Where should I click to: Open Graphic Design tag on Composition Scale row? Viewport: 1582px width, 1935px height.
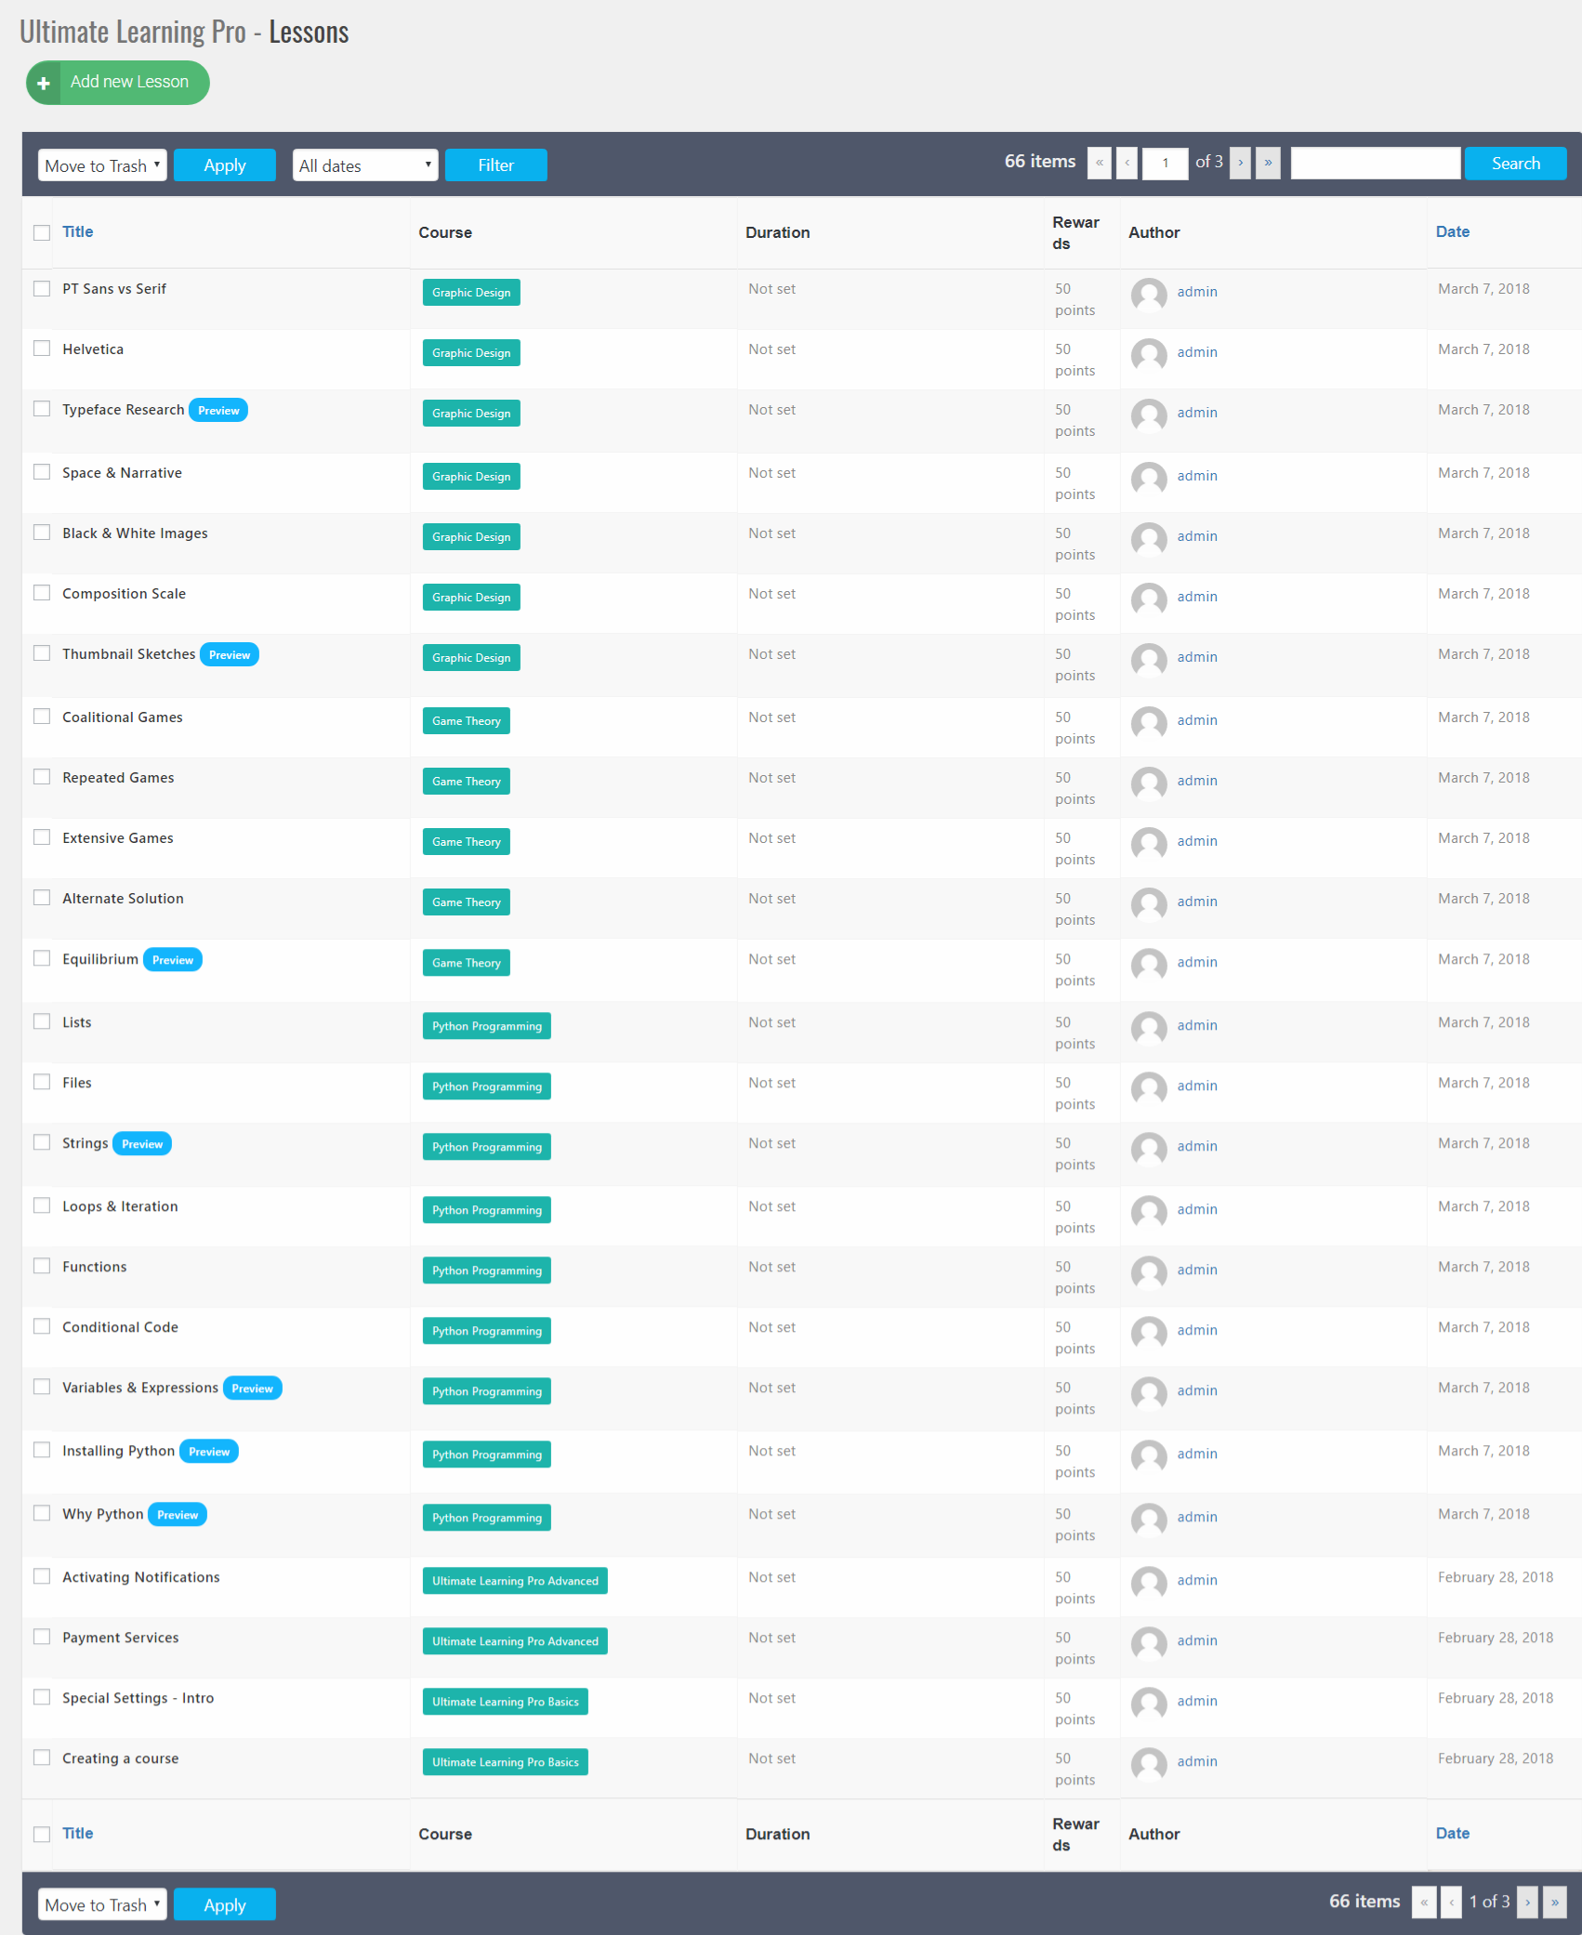pos(471,598)
